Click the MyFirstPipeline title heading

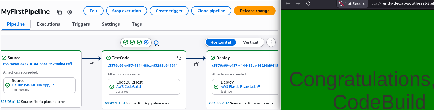[25, 12]
